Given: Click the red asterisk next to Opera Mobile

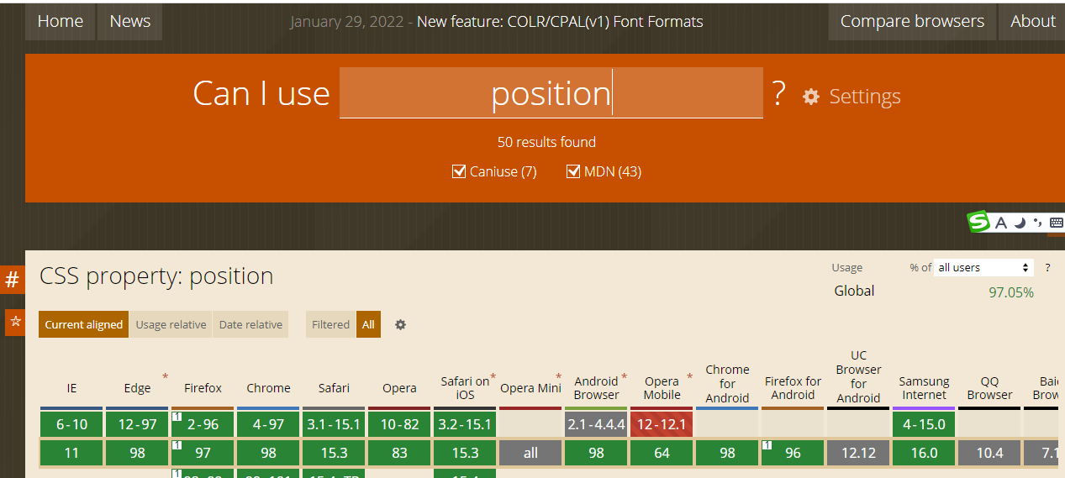Looking at the screenshot, I should 689,376.
